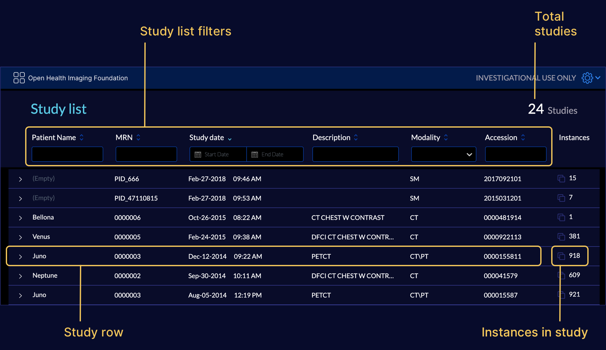
Task: Click the 24 Studies counter
Action: pyautogui.click(x=552, y=110)
